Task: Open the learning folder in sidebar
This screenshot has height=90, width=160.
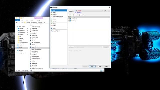Action: point(21,38)
